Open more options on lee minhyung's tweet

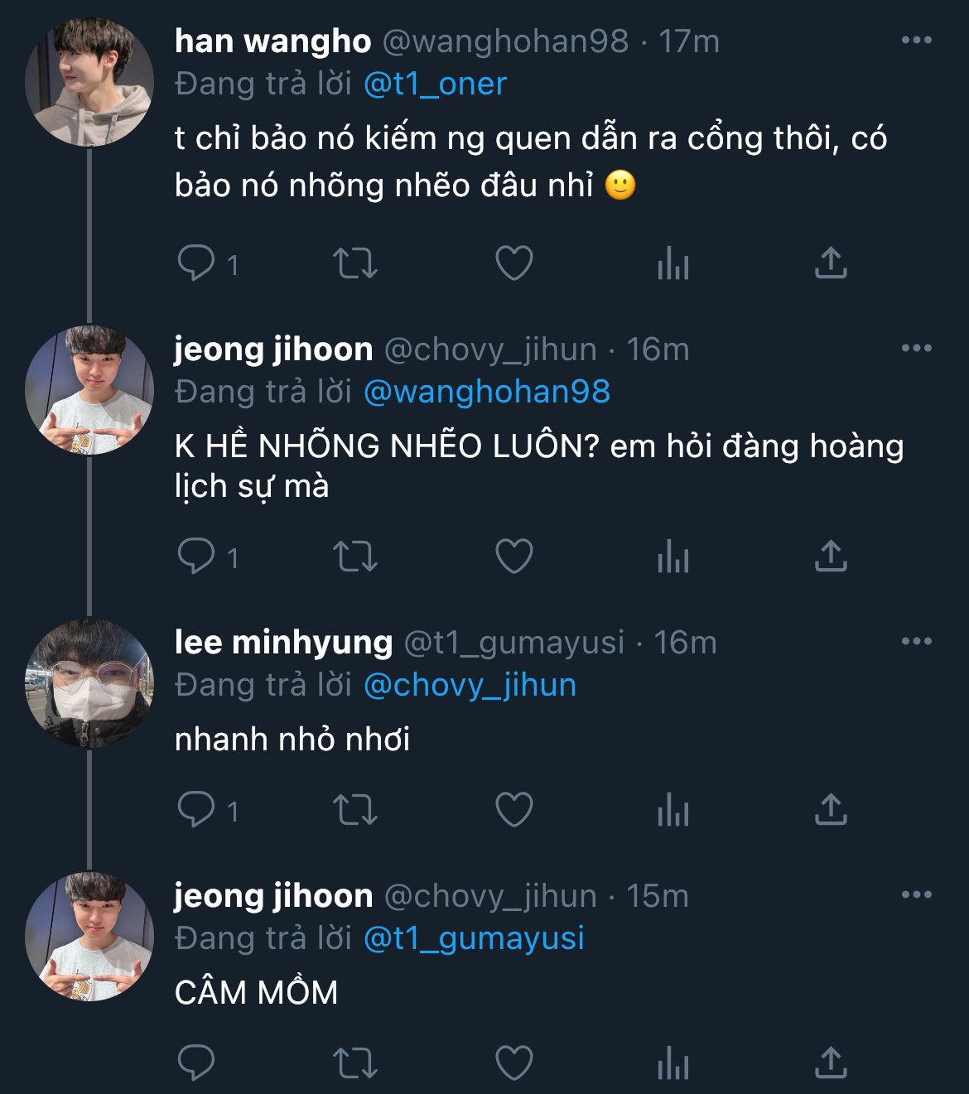(x=916, y=642)
